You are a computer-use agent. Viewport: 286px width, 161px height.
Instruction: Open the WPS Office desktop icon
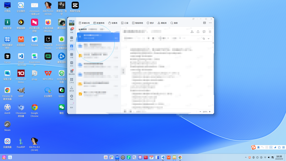[48, 75]
